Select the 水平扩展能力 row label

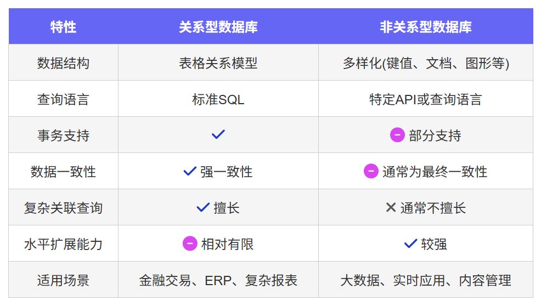64,244
